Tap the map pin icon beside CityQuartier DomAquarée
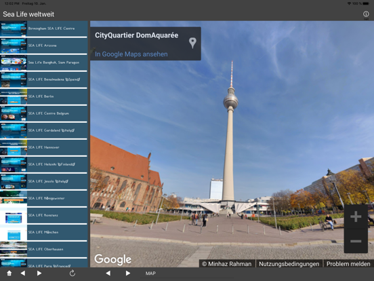The height and width of the screenshot is (281, 374). tap(192, 43)
